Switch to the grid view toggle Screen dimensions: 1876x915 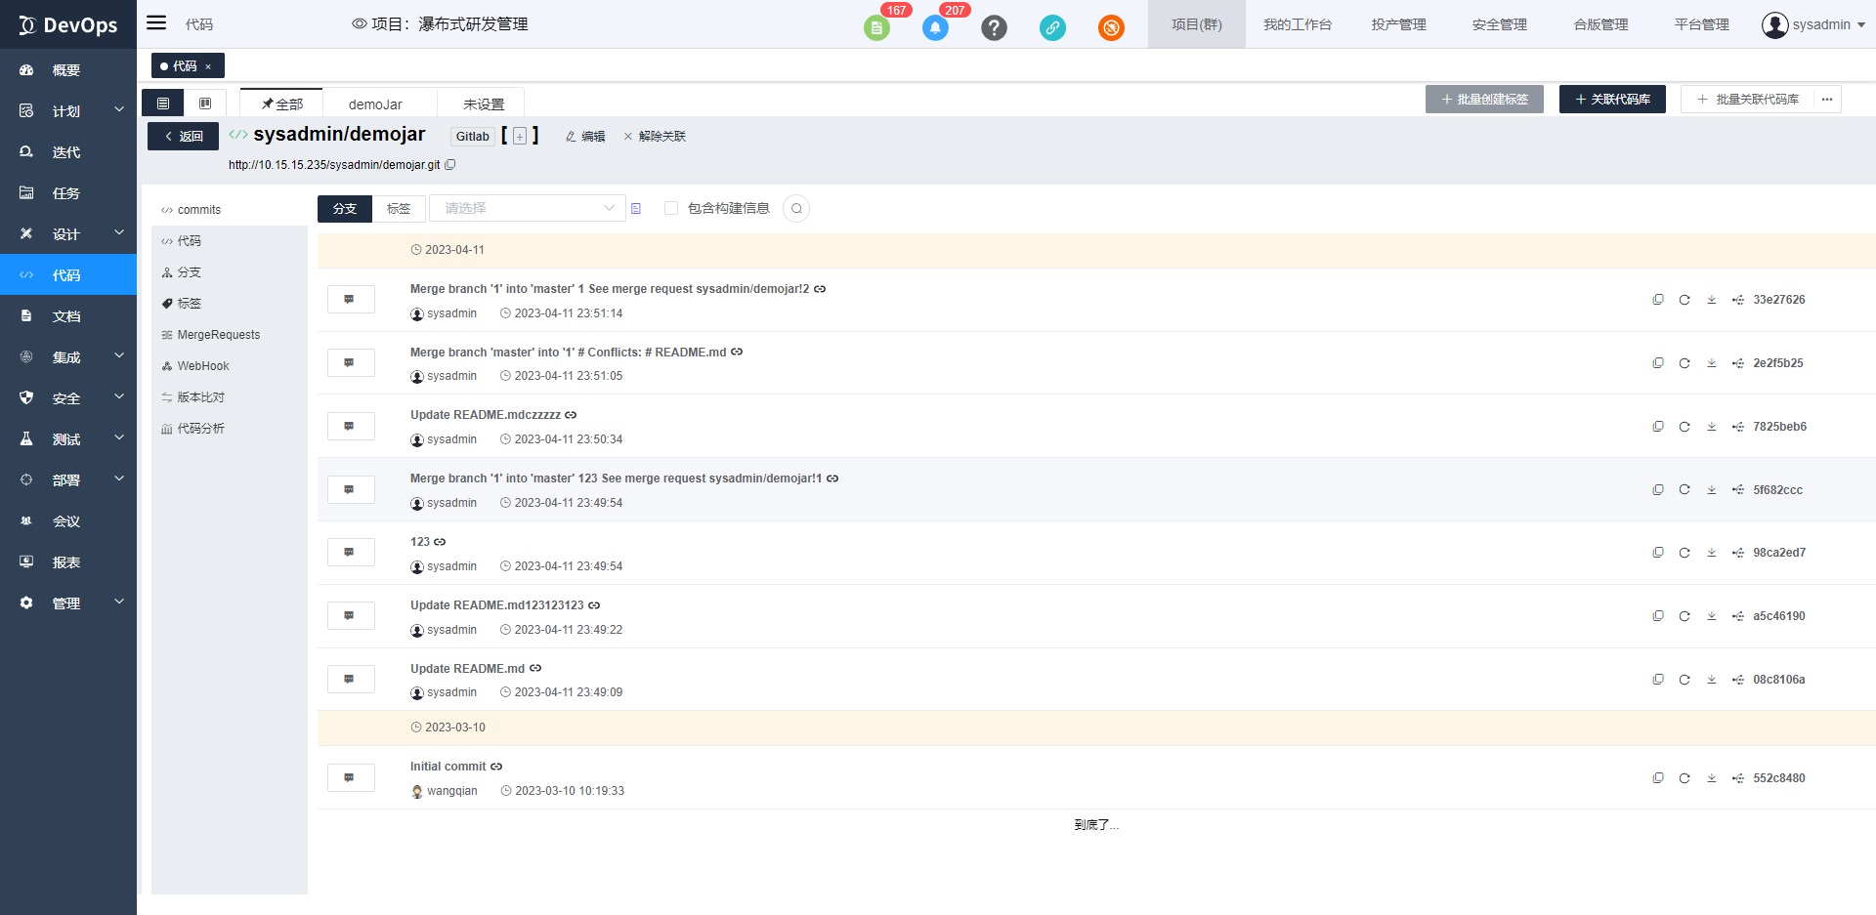[x=205, y=104]
